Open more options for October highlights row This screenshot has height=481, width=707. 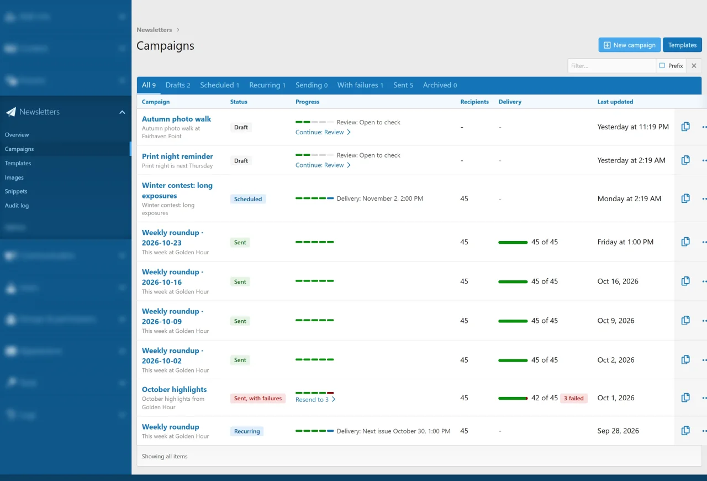[x=704, y=398]
